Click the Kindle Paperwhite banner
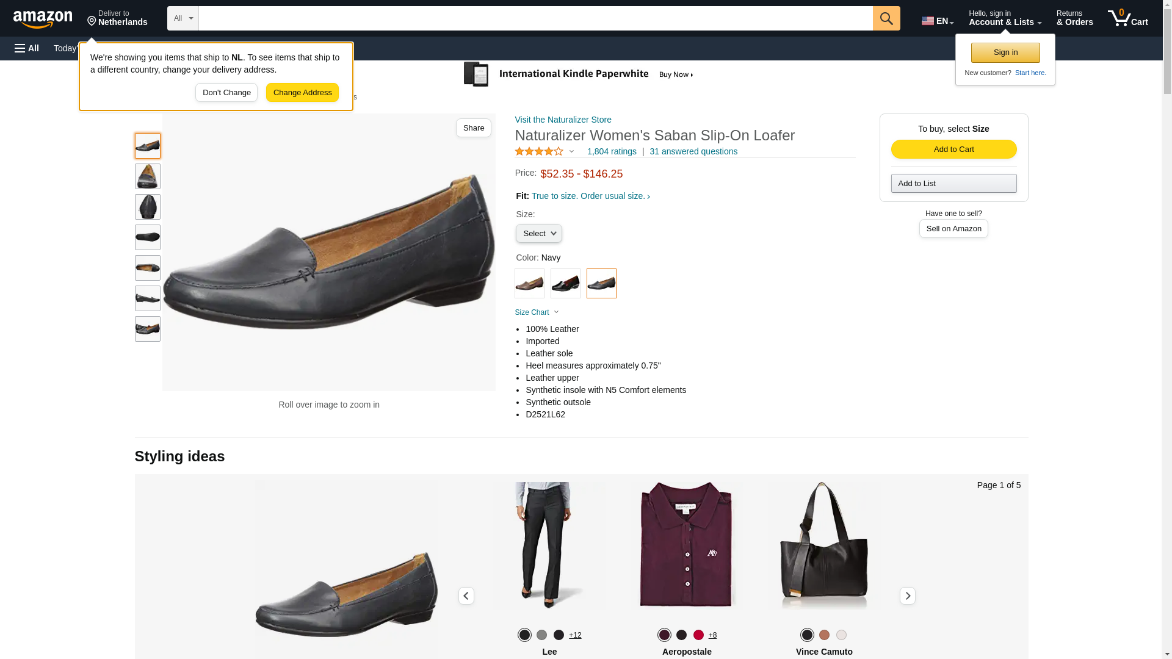The image size is (1172, 659). click(579, 74)
